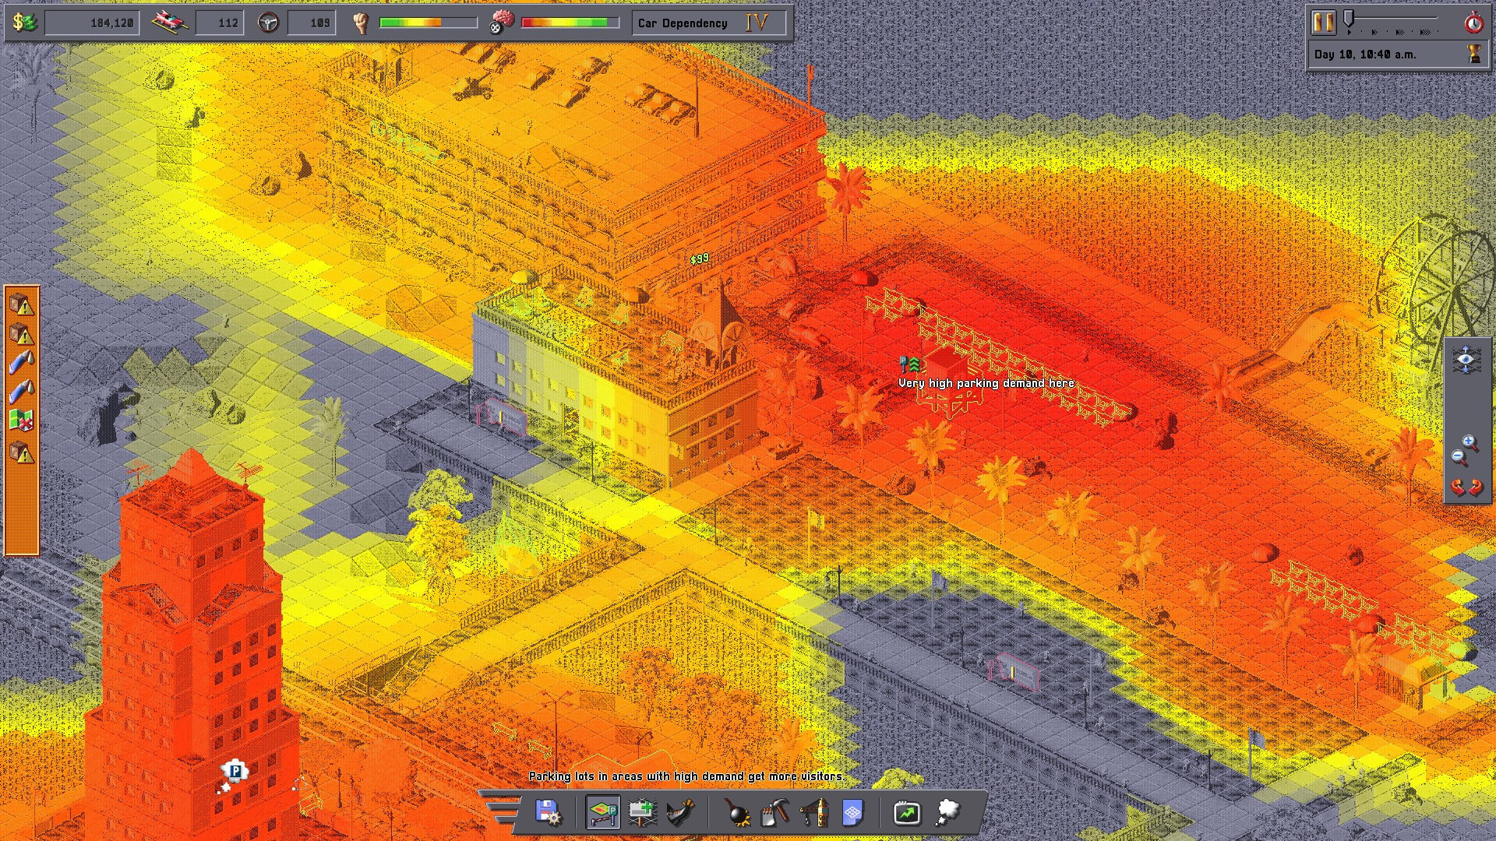
Task: Click the brain meter bar
Action: click(570, 23)
